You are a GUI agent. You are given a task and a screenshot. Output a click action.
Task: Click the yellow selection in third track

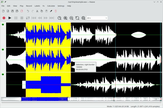coord(48,85)
